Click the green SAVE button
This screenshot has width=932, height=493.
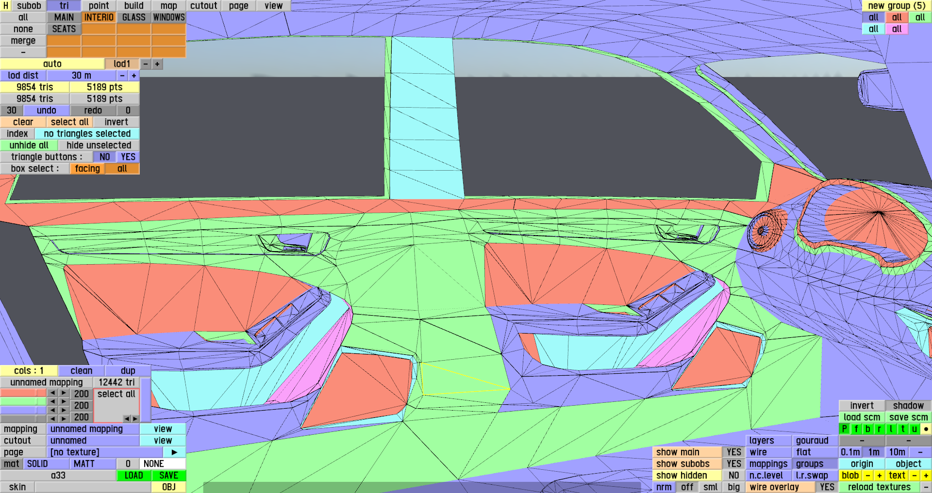coord(169,476)
